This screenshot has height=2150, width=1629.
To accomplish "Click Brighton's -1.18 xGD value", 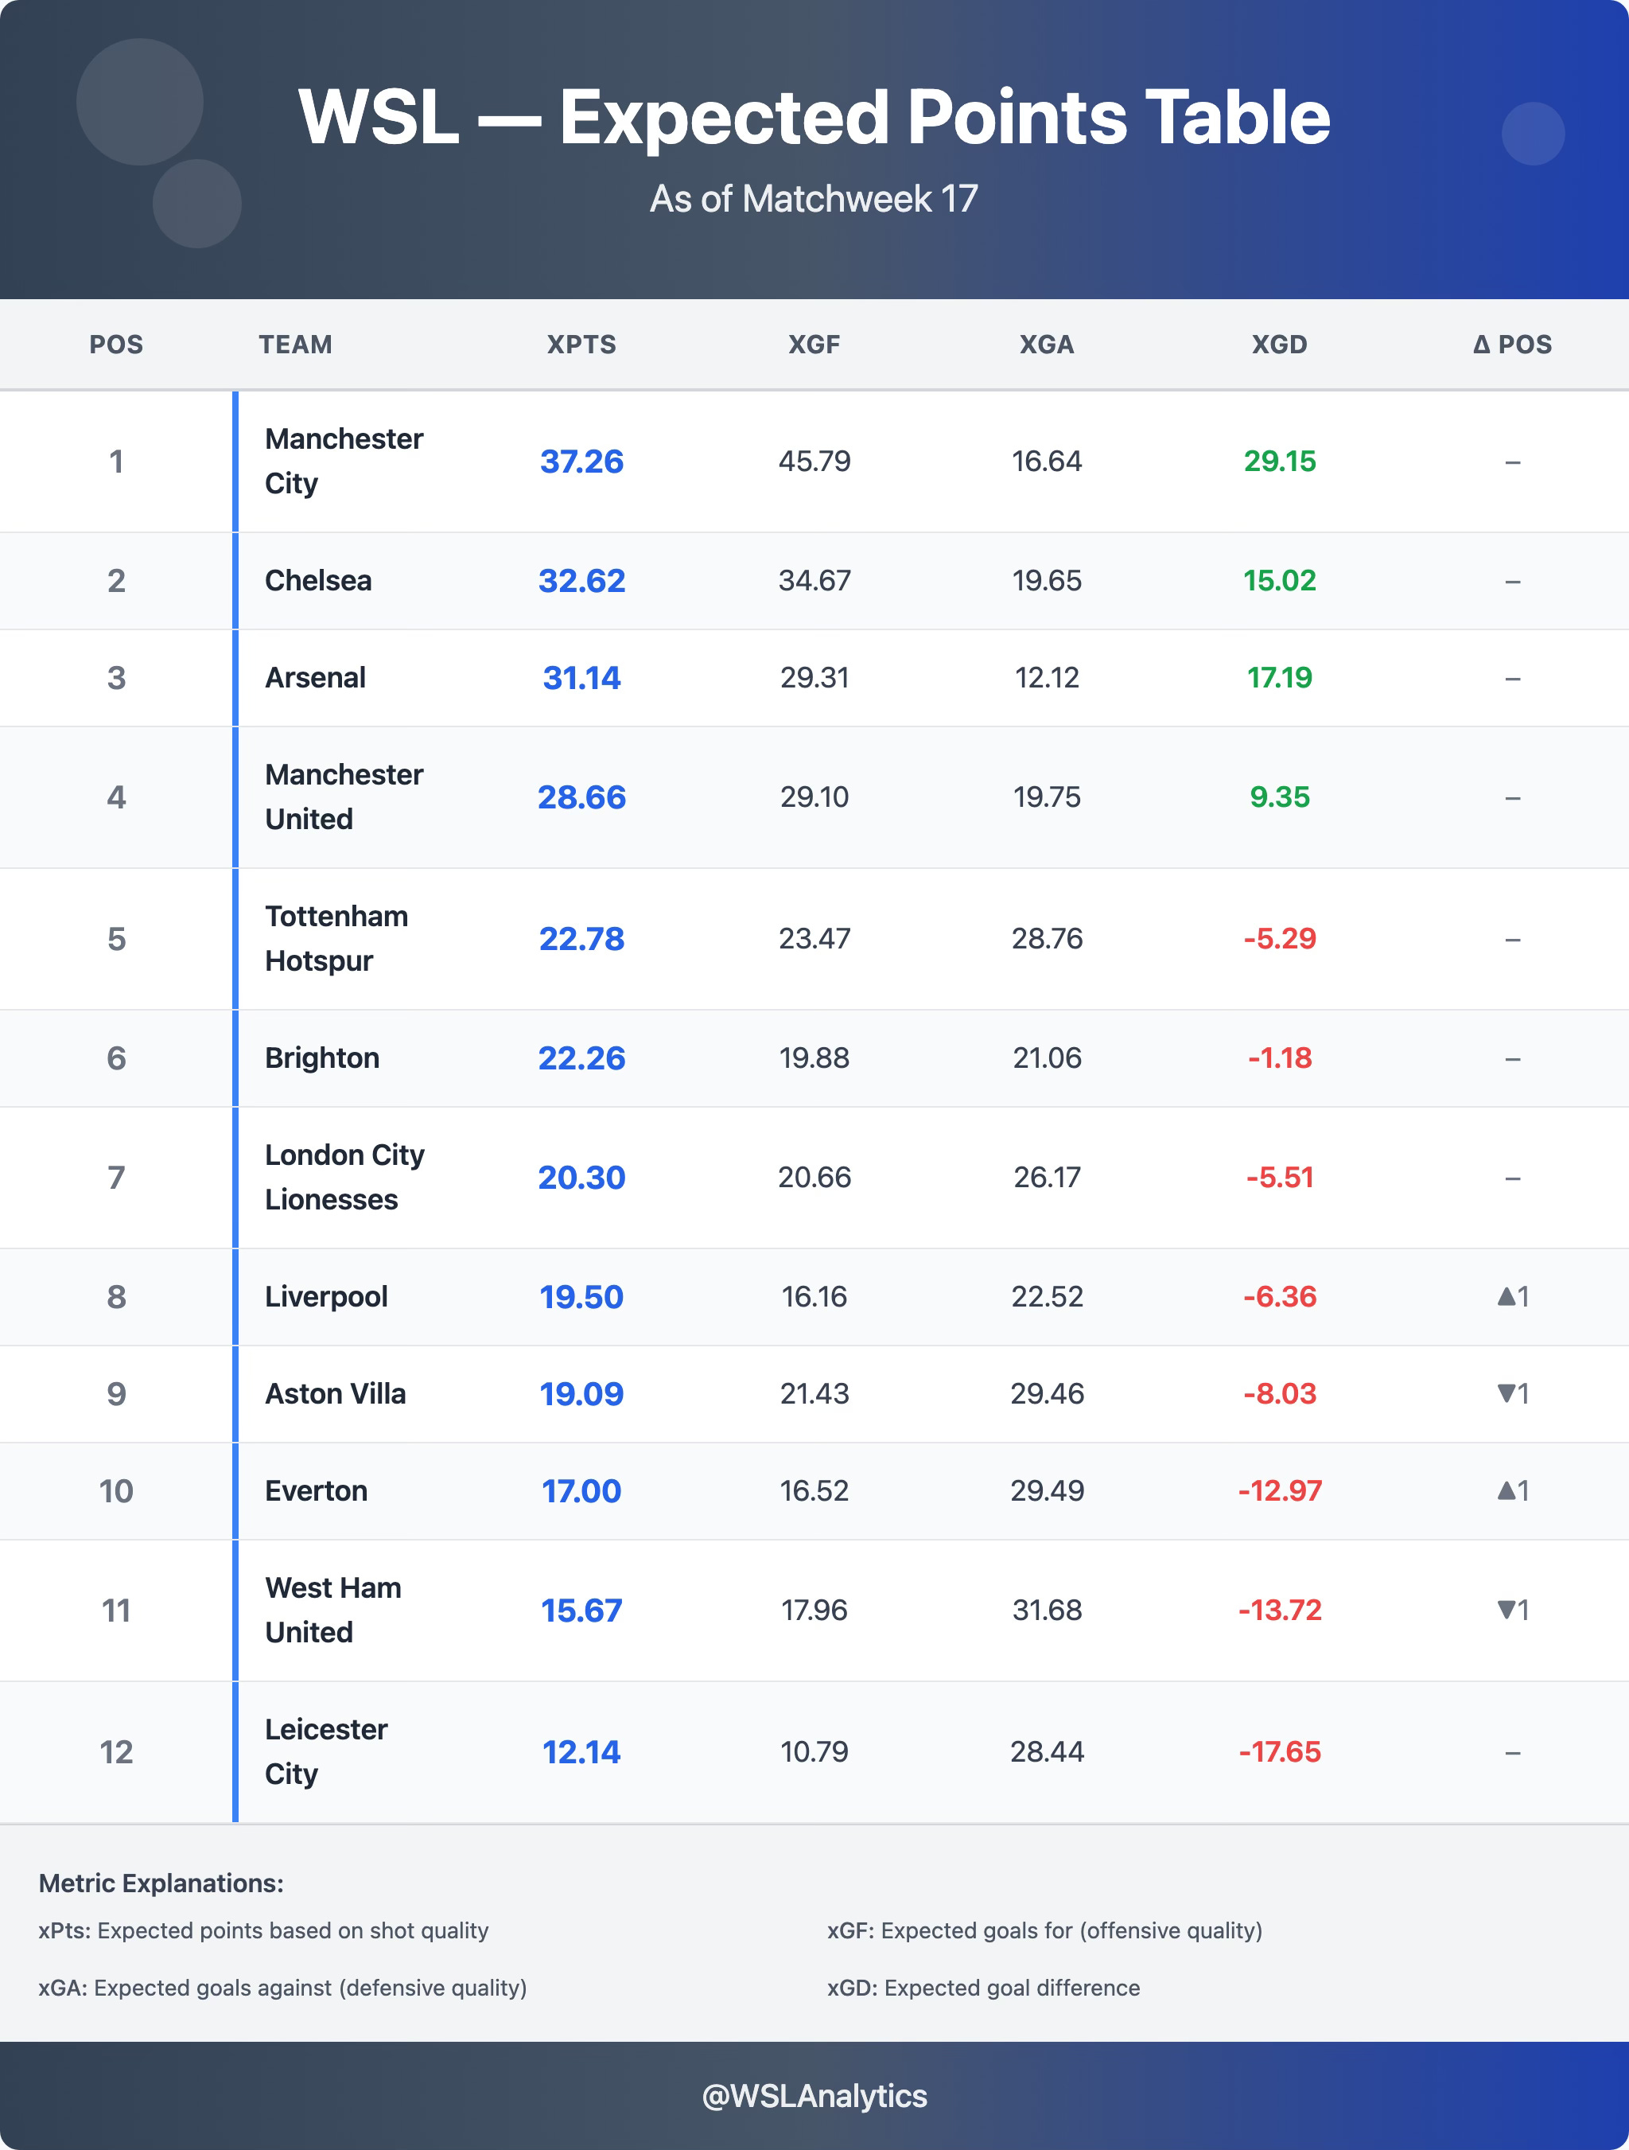I will coord(1279,1057).
